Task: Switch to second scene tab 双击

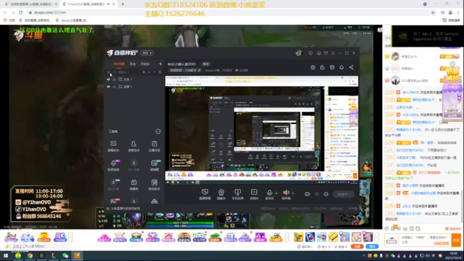Action: coord(133,64)
